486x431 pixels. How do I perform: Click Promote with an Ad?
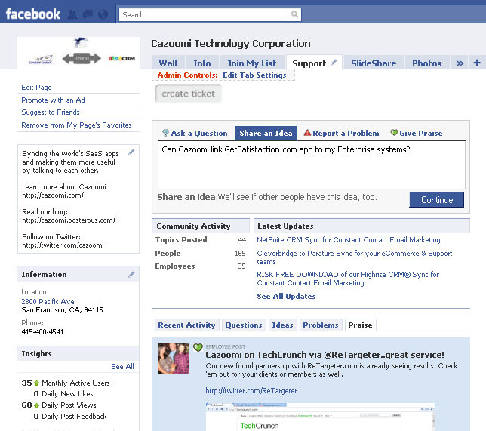(53, 100)
